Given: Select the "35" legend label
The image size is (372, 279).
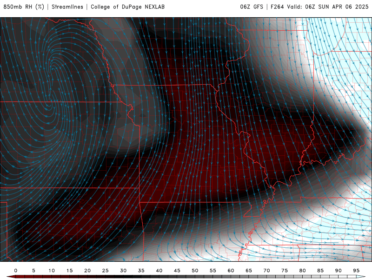Looking at the screenshot, I should [141, 271].
